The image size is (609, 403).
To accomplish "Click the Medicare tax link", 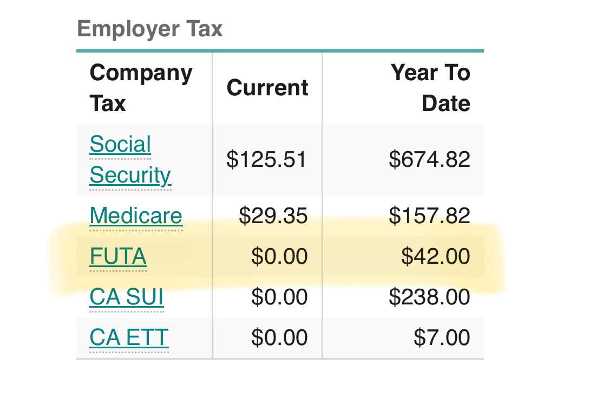I will click(x=136, y=216).
